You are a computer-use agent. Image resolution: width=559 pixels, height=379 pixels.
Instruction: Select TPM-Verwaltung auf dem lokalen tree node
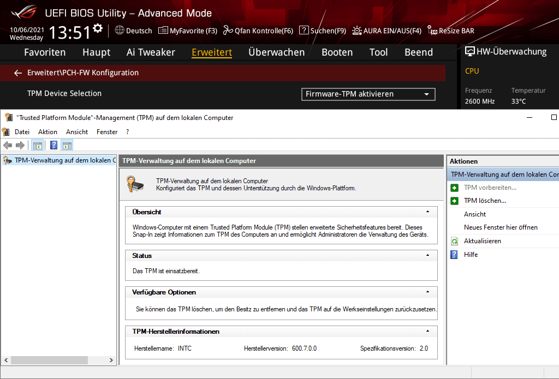coord(59,160)
